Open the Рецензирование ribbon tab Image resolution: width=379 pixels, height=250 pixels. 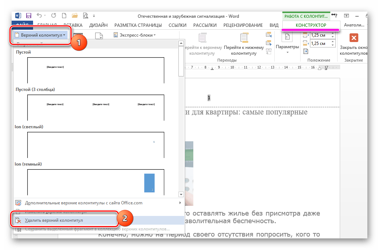pyautogui.click(x=243, y=25)
